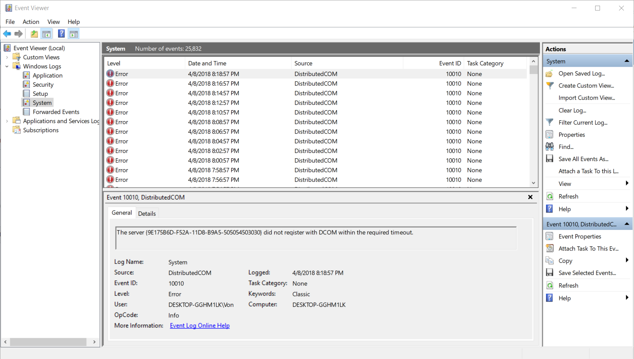The height and width of the screenshot is (359, 634).
Task: Open Find using the binoculars icon
Action: [x=549, y=146]
